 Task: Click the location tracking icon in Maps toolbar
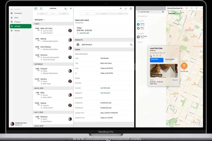point(197,8)
